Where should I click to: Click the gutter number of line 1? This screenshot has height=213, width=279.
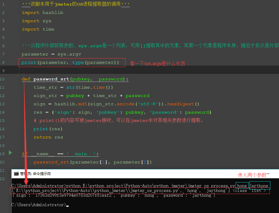[x=3, y=4]
